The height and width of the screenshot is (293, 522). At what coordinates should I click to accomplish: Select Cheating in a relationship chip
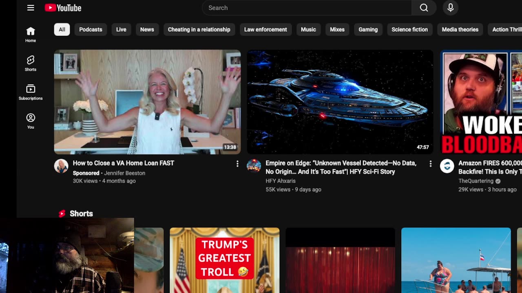199,29
